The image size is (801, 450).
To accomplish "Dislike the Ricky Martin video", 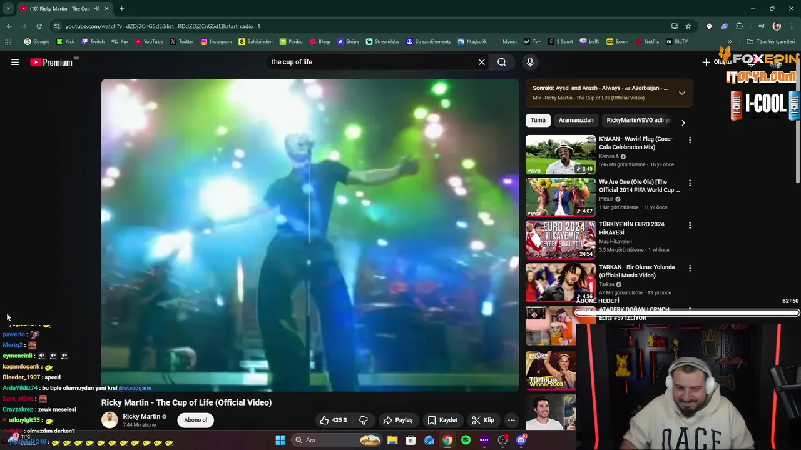I will pos(364,420).
